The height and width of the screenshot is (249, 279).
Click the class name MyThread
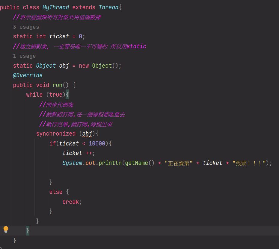pos(56,7)
